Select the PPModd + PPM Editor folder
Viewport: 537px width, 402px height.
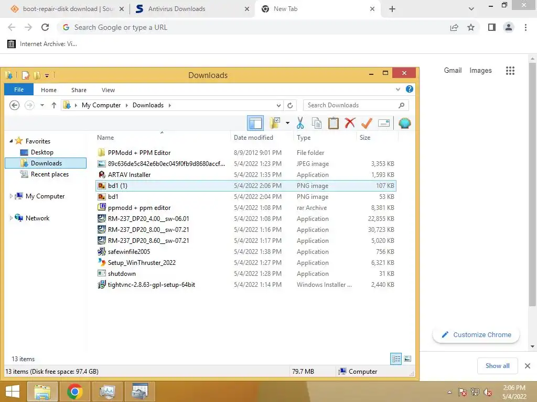(x=245, y=152)
